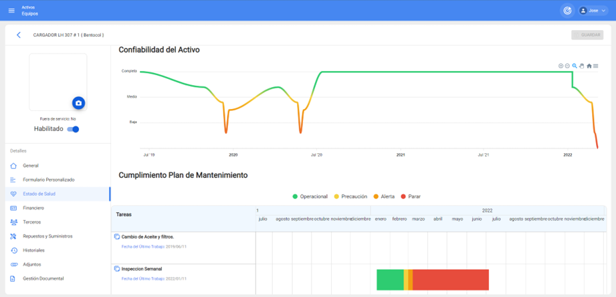The image size is (616, 297).
Task: Toggle Operacional series in the legend
Action: pos(310,197)
